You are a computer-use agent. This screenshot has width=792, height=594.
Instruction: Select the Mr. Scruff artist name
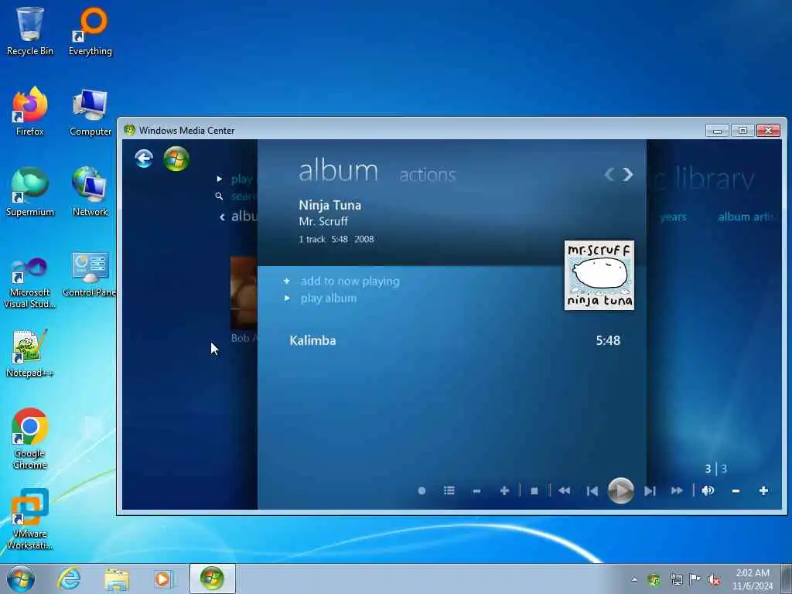[x=323, y=221]
